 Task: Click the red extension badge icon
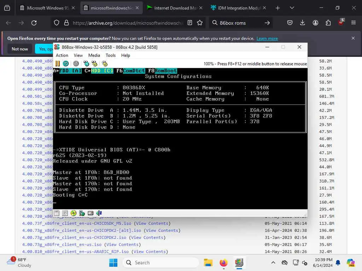click(x=341, y=22)
